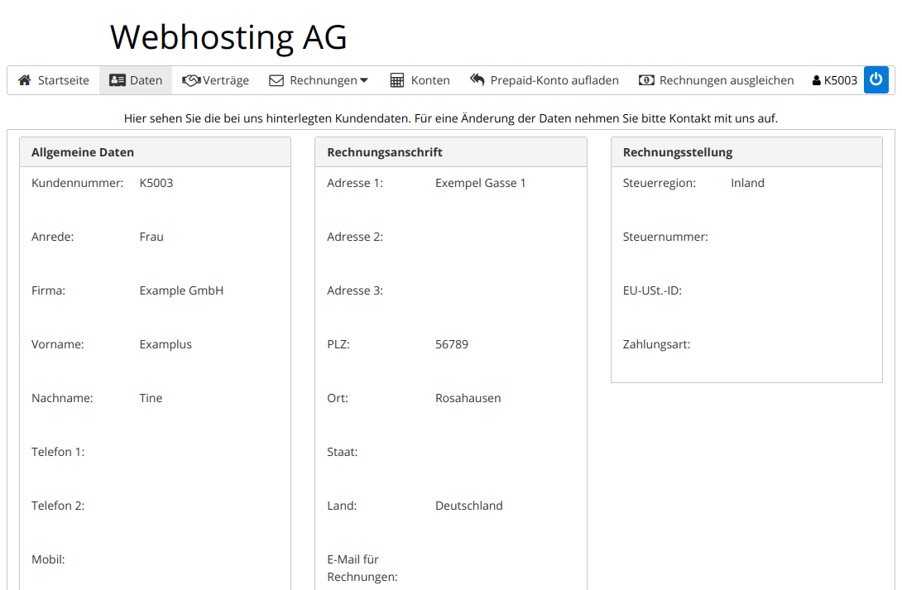
Task: Click the user icon next to K5003
Action: [x=817, y=81]
